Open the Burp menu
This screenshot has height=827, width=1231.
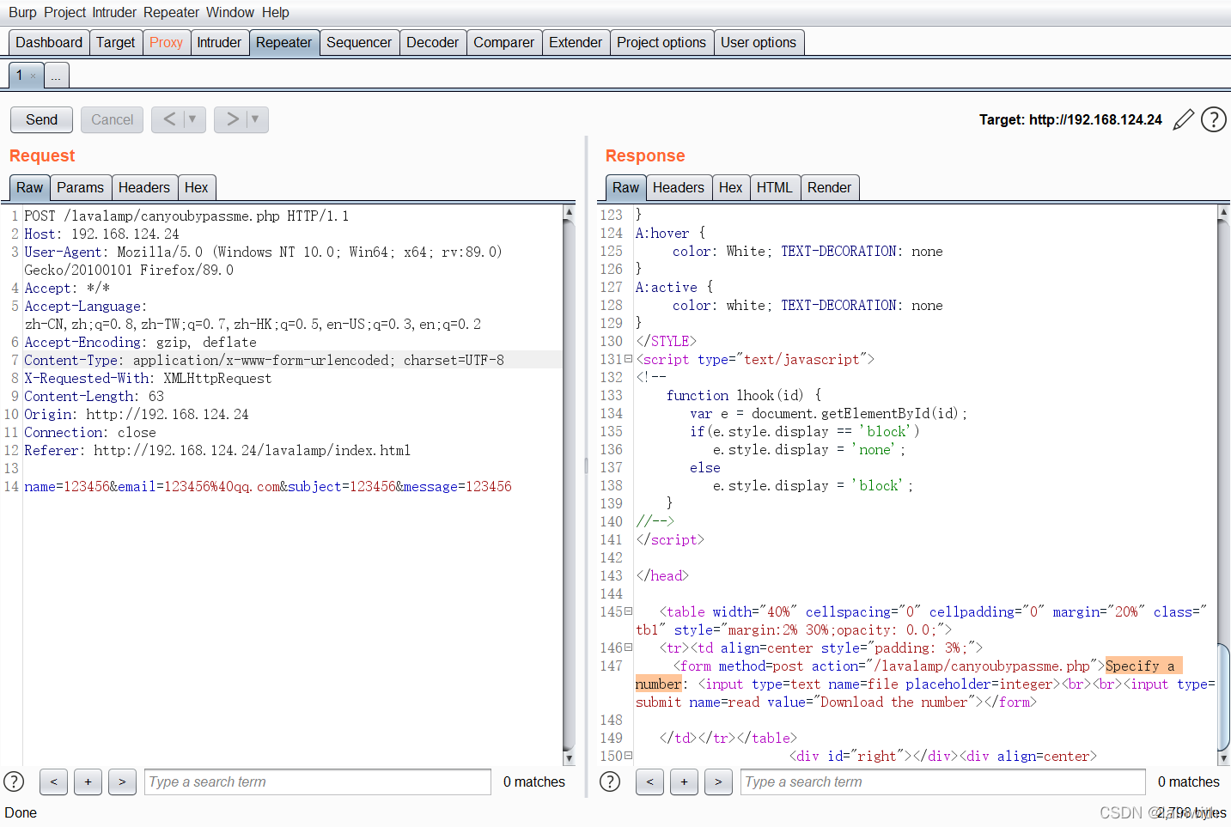point(22,12)
